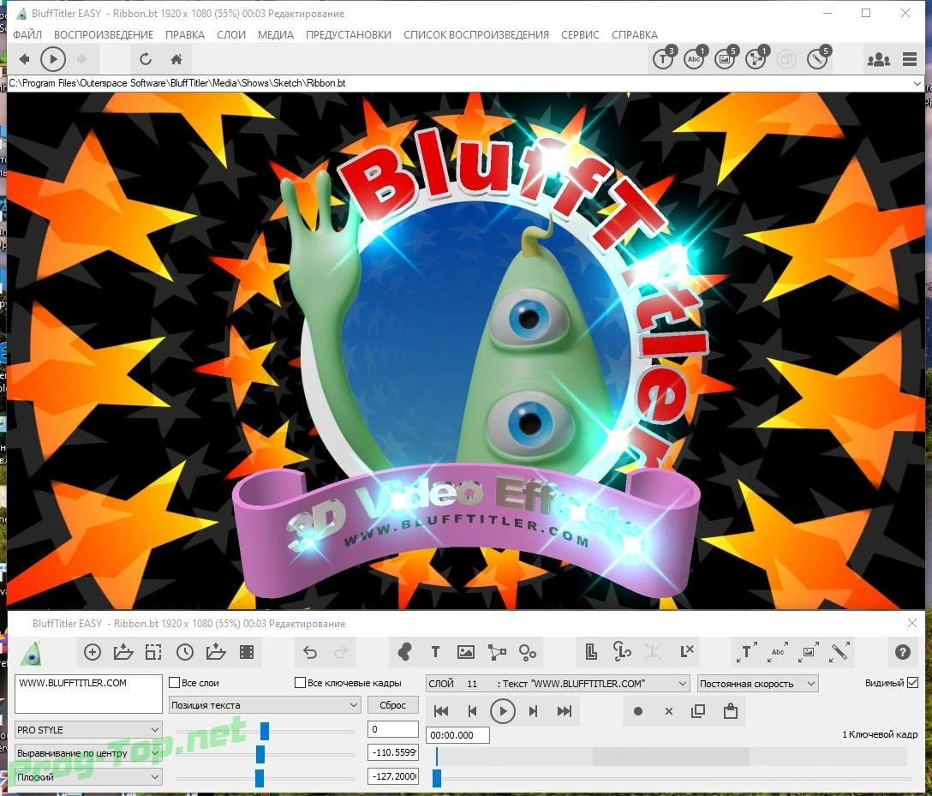Click the connected-nodes layer icon
The image size is (932, 796).
click(497, 652)
